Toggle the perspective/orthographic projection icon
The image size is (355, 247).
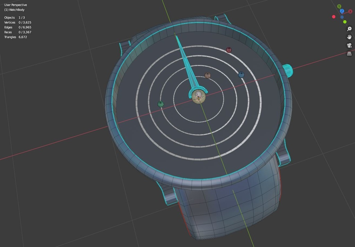[x=349, y=54]
